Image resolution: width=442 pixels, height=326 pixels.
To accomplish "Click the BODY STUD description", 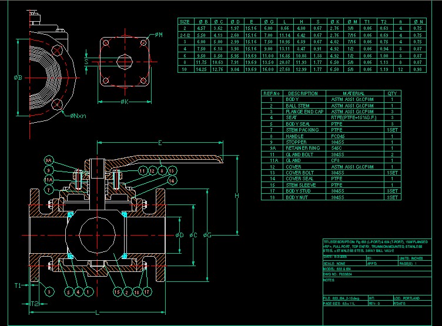I will (298, 191).
